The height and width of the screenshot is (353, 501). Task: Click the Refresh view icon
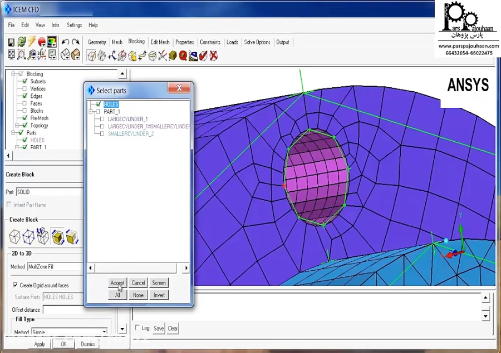click(x=52, y=55)
